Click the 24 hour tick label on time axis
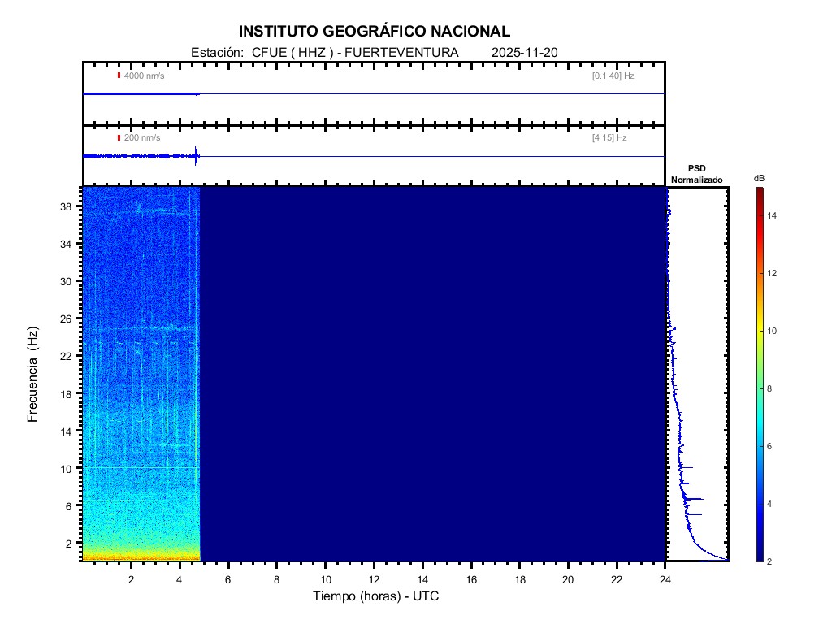The width and height of the screenshot is (832, 624). pyautogui.click(x=665, y=579)
